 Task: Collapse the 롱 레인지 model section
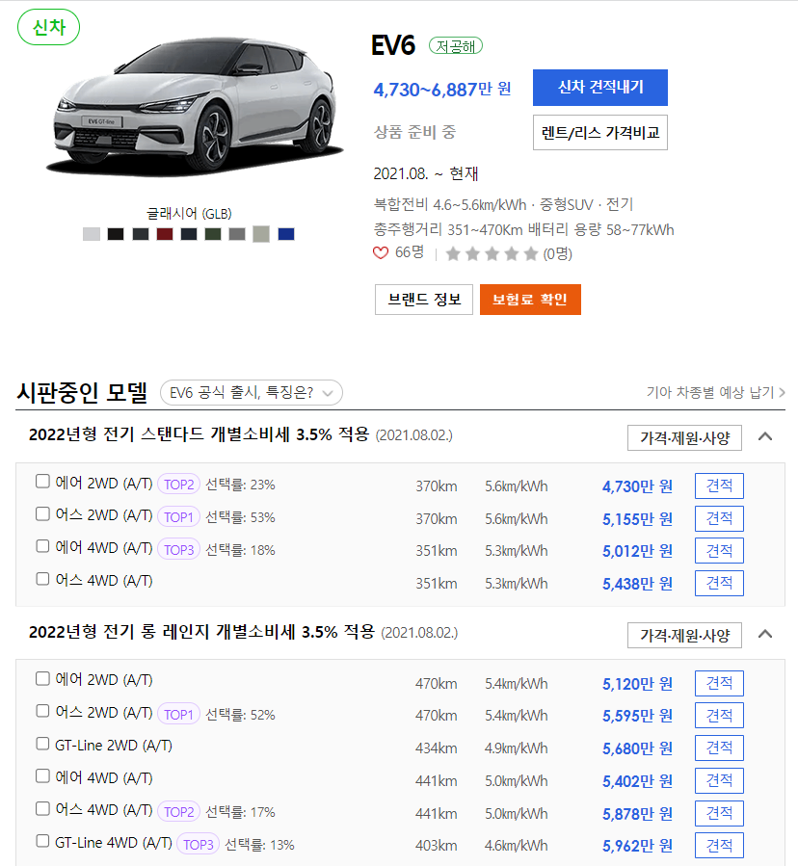point(765,634)
